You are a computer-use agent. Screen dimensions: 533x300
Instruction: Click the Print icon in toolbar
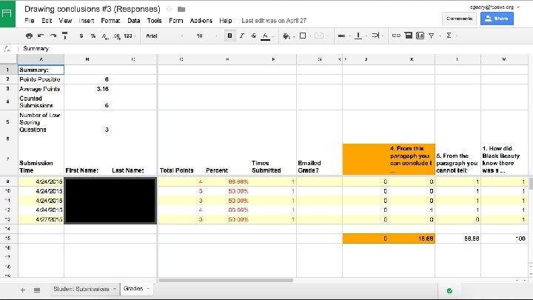[29, 36]
